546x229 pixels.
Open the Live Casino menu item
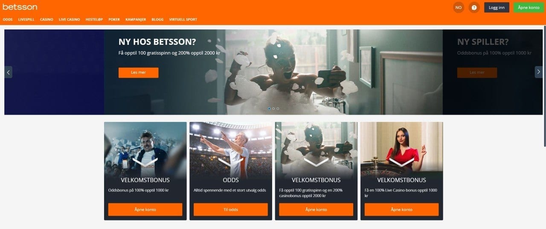(69, 20)
